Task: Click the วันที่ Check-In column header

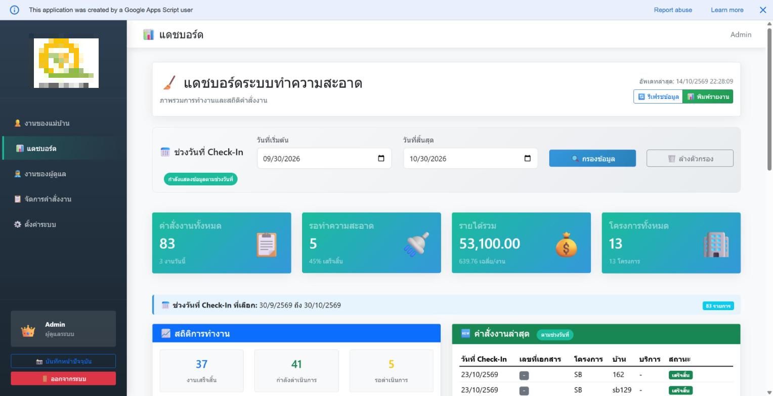Action: (484, 359)
